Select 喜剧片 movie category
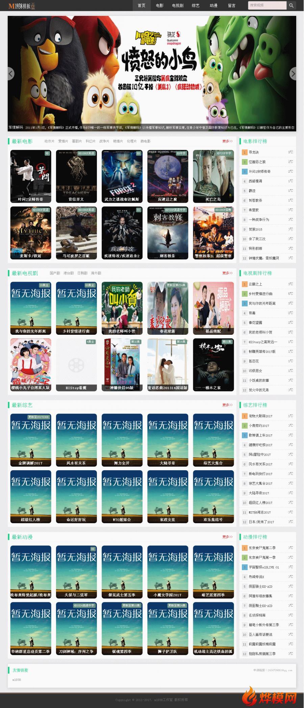Image resolution: width=304 pixels, height=708 pixels. pos(77,141)
